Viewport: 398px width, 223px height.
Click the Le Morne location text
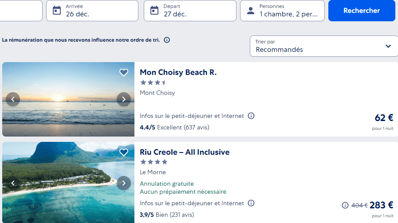point(153,172)
